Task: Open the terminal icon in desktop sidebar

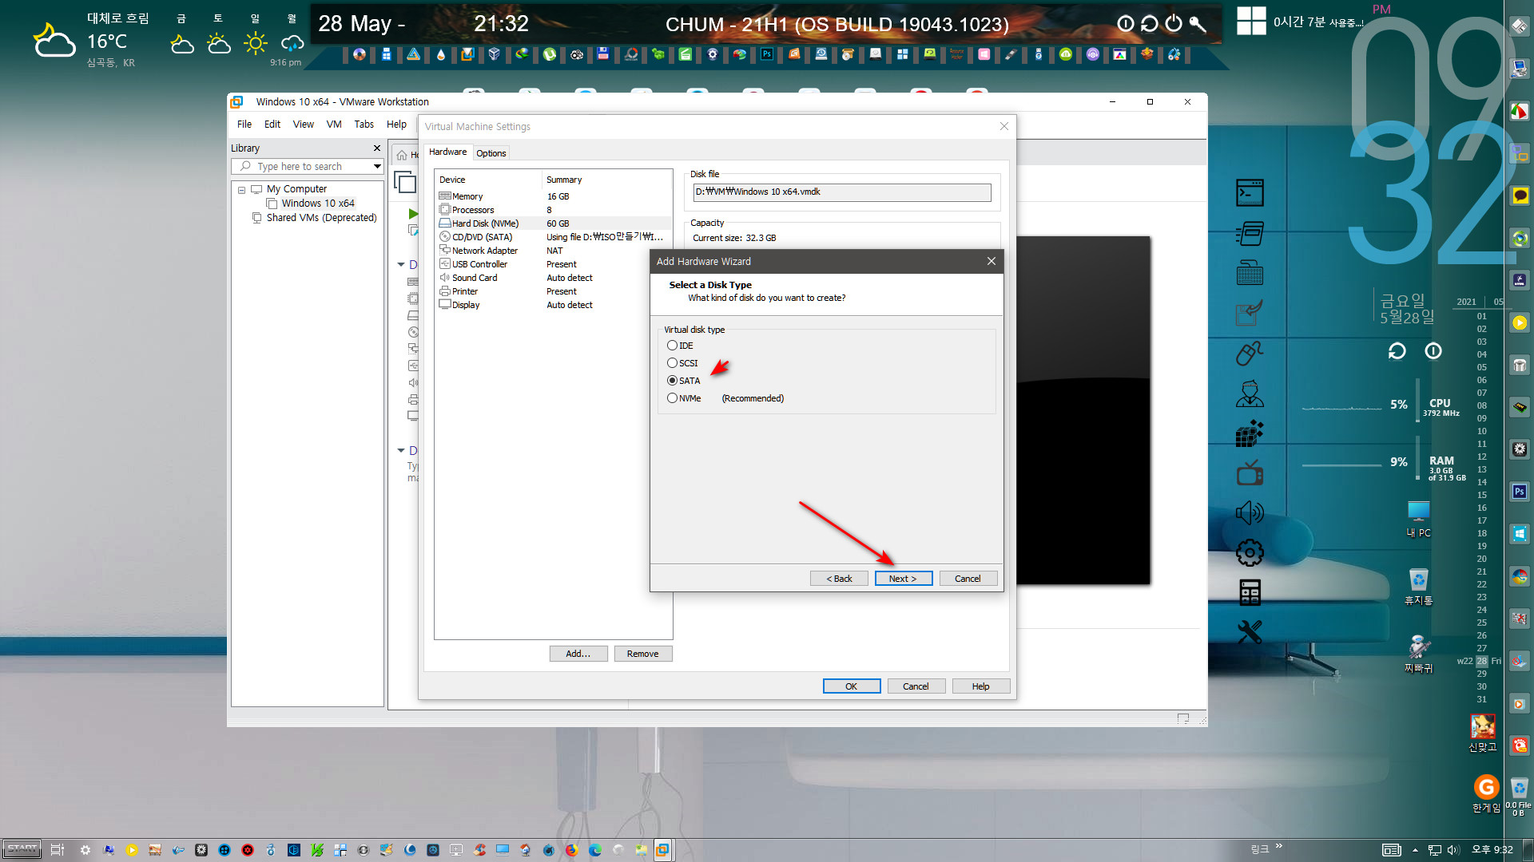Action: 1250,193
